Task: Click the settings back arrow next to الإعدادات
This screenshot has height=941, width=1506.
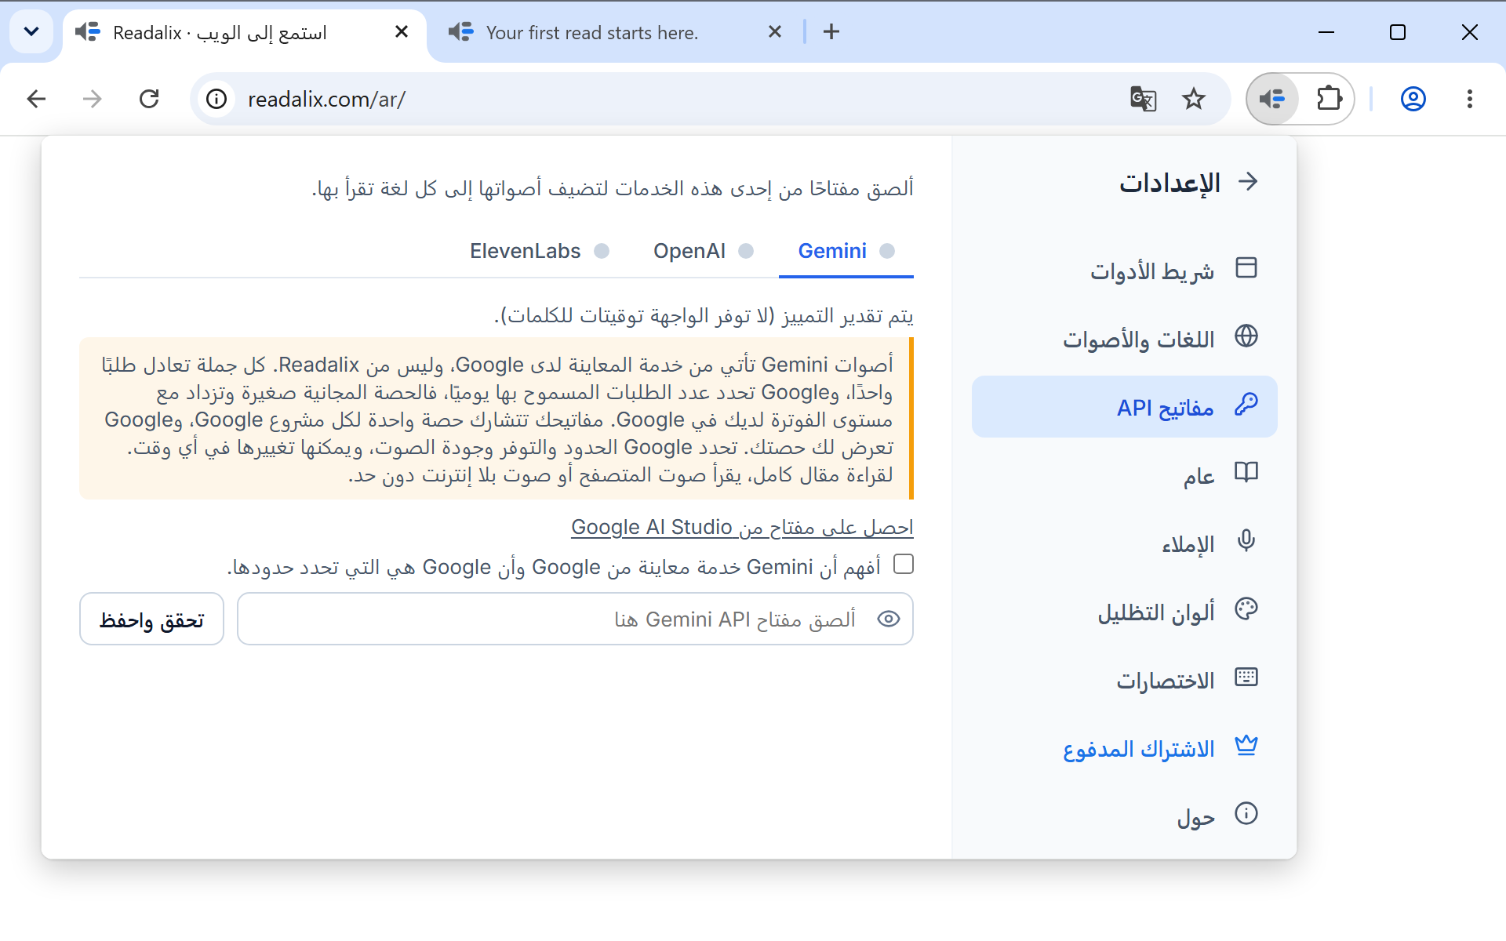Action: [x=1247, y=182]
